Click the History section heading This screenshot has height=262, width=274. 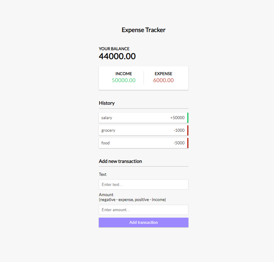107,103
